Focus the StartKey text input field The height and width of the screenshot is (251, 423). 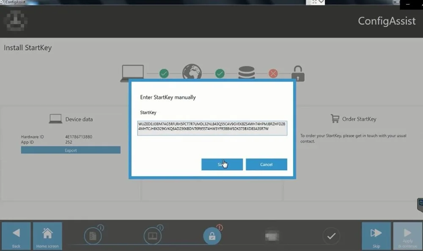point(212,128)
